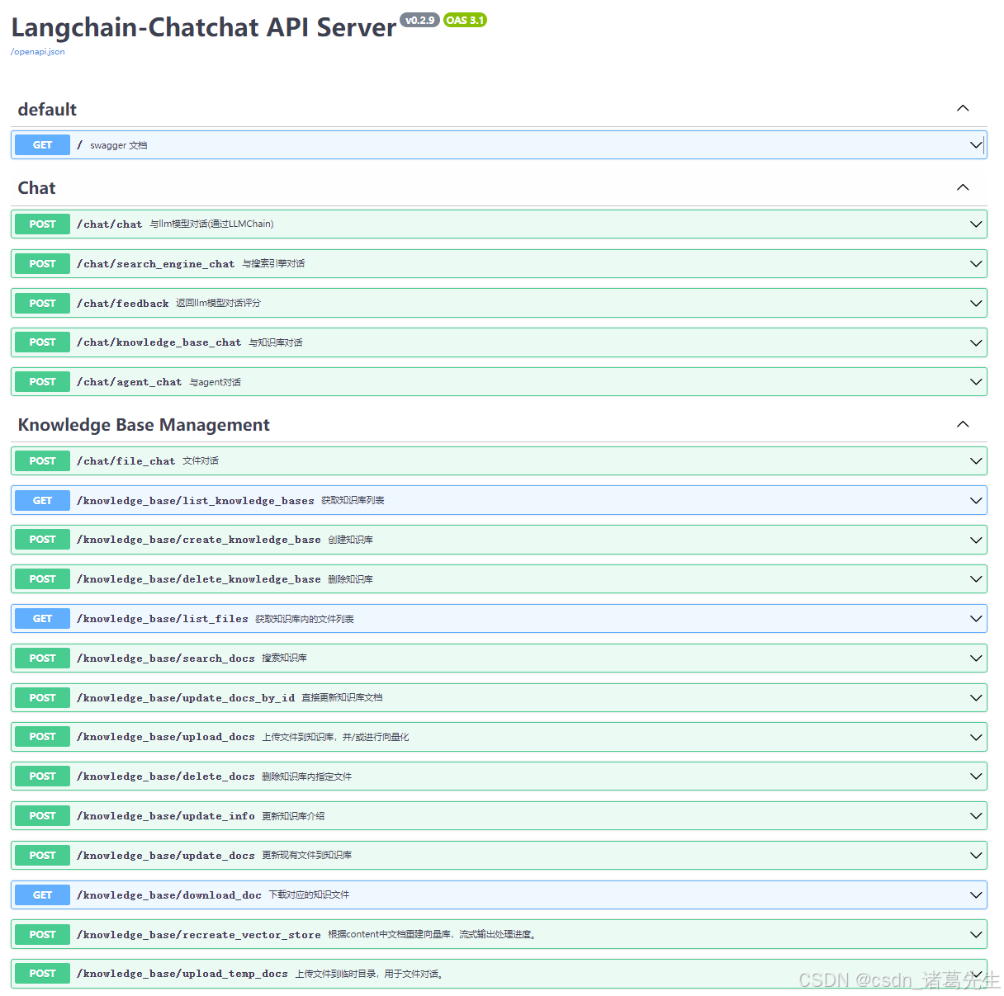1004x996 pixels.
Task: Expand the search_docs endpoint chevron
Action: [x=976, y=658]
